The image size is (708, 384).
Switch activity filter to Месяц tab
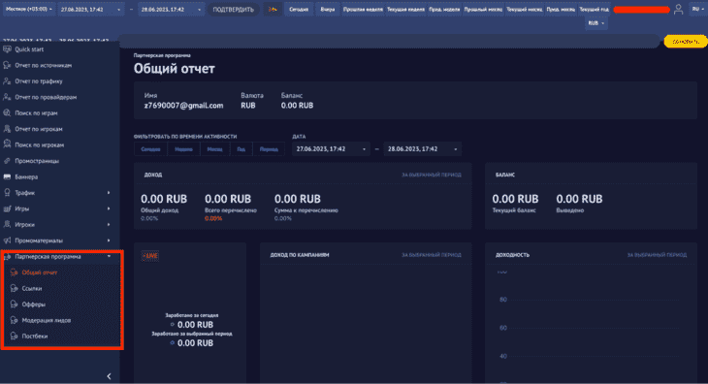pos(215,149)
